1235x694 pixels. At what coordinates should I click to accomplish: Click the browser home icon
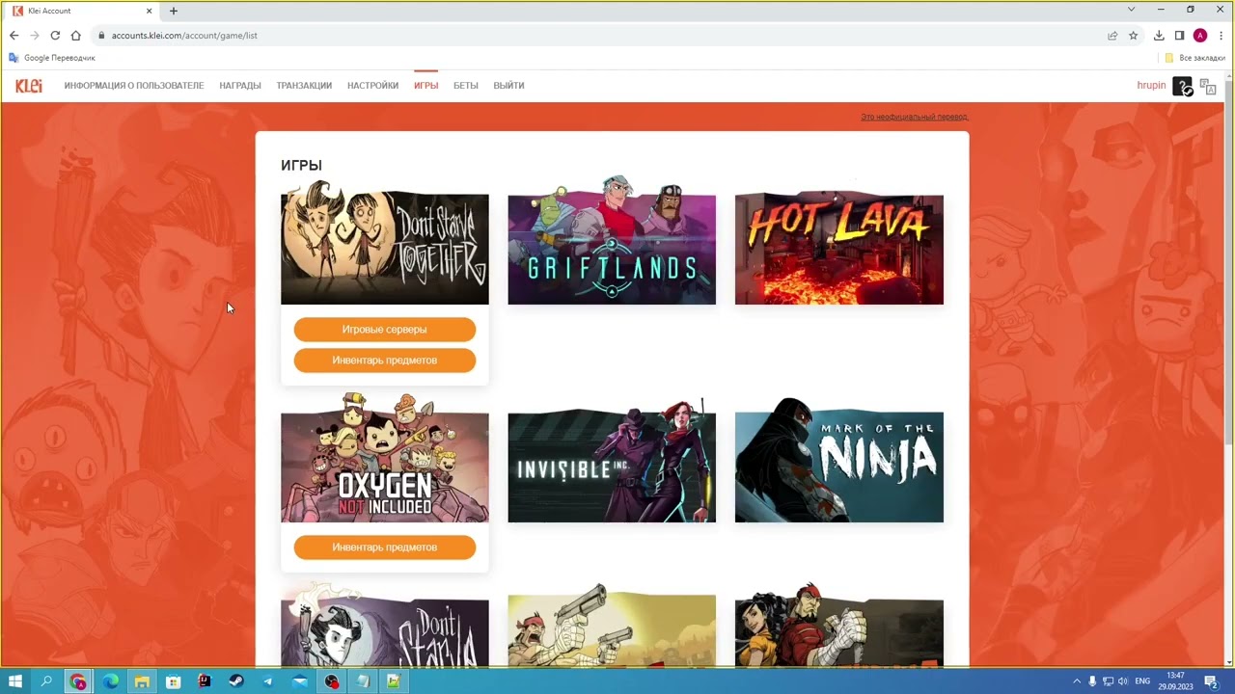tap(75, 36)
